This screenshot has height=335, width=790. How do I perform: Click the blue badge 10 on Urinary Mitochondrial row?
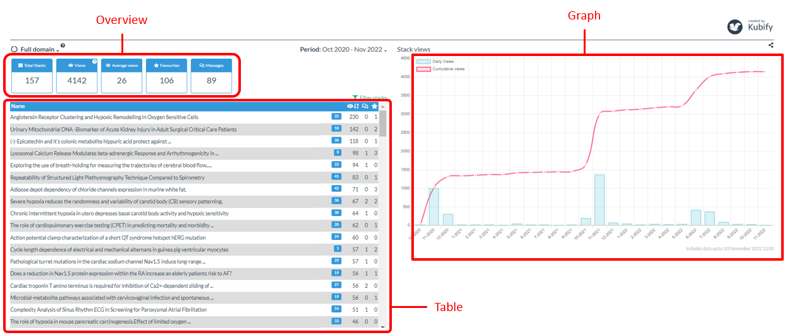337,128
